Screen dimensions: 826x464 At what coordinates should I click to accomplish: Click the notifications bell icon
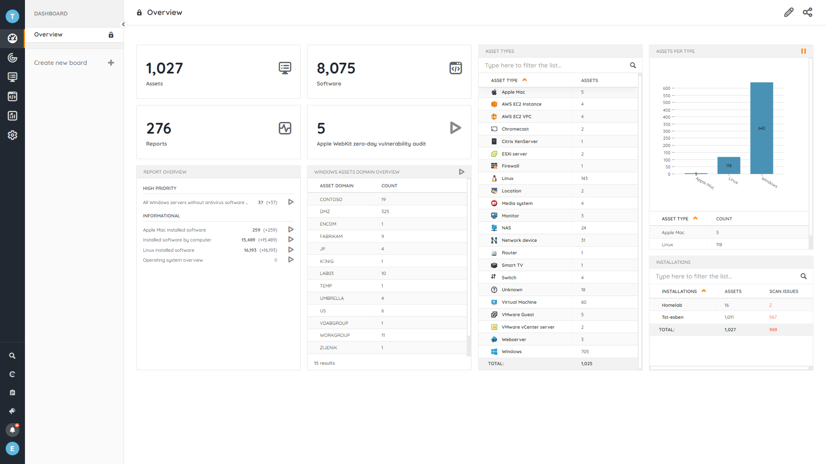(12, 429)
